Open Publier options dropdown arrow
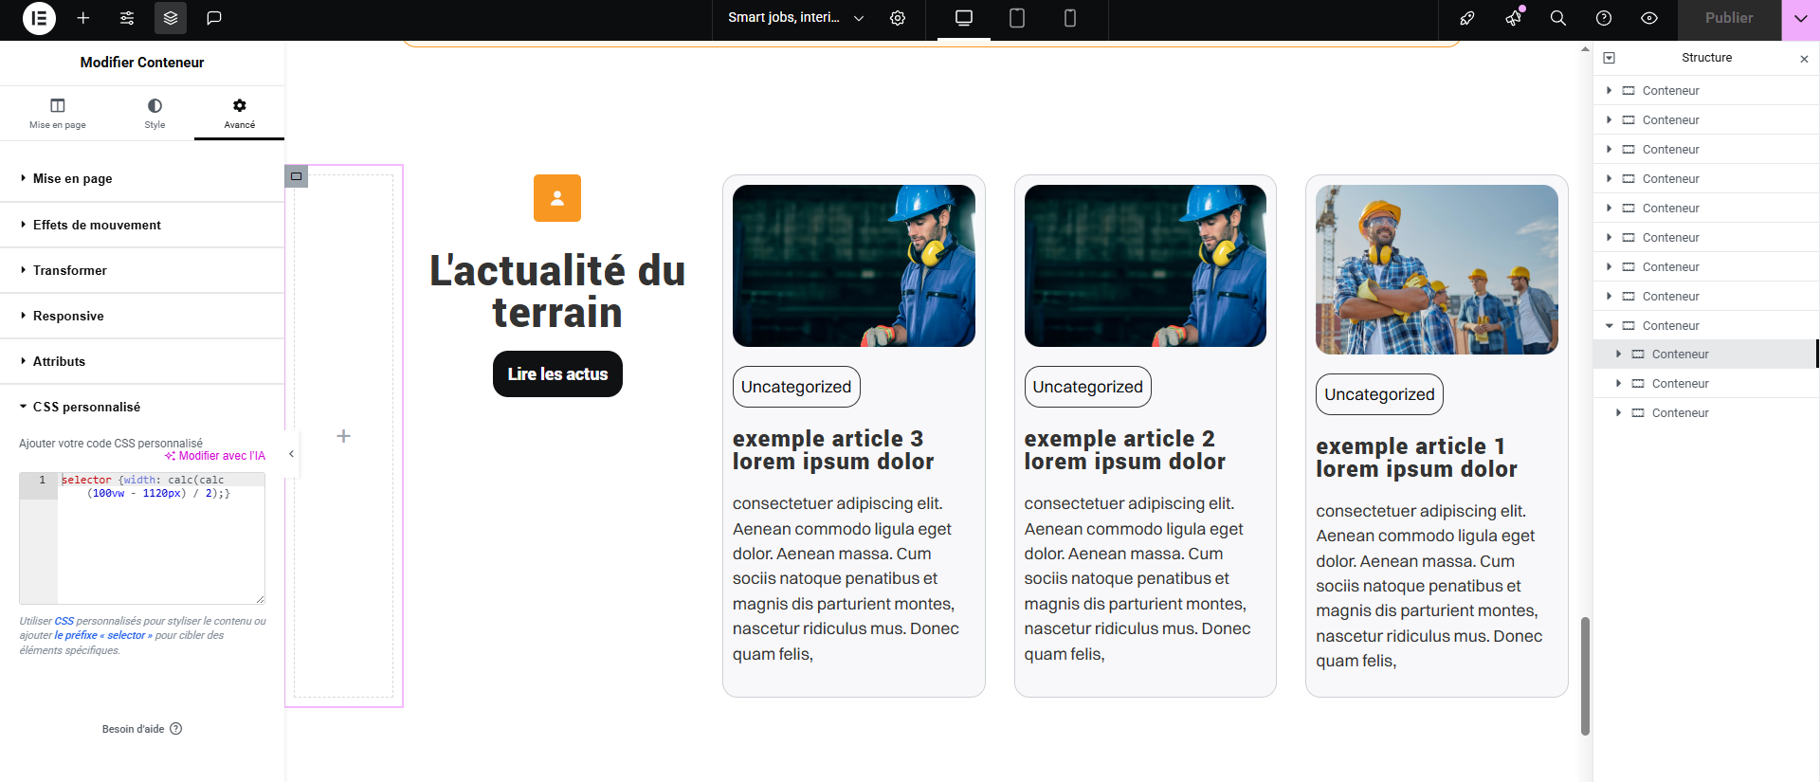The image size is (1820, 782). click(x=1800, y=18)
